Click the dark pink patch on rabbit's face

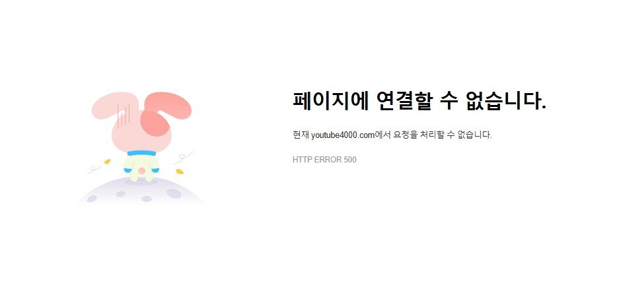coord(155,123)
